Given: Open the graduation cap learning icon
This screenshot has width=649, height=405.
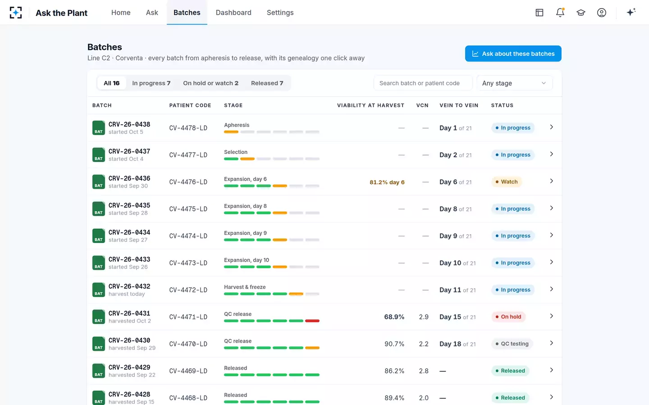Looking at the screenshot, I should tap(581, 13).
